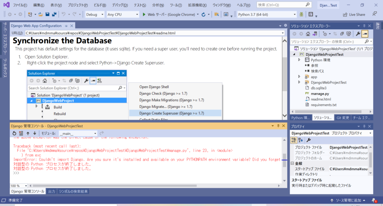Collapse the 全般 category in Properties

[292, 163]
